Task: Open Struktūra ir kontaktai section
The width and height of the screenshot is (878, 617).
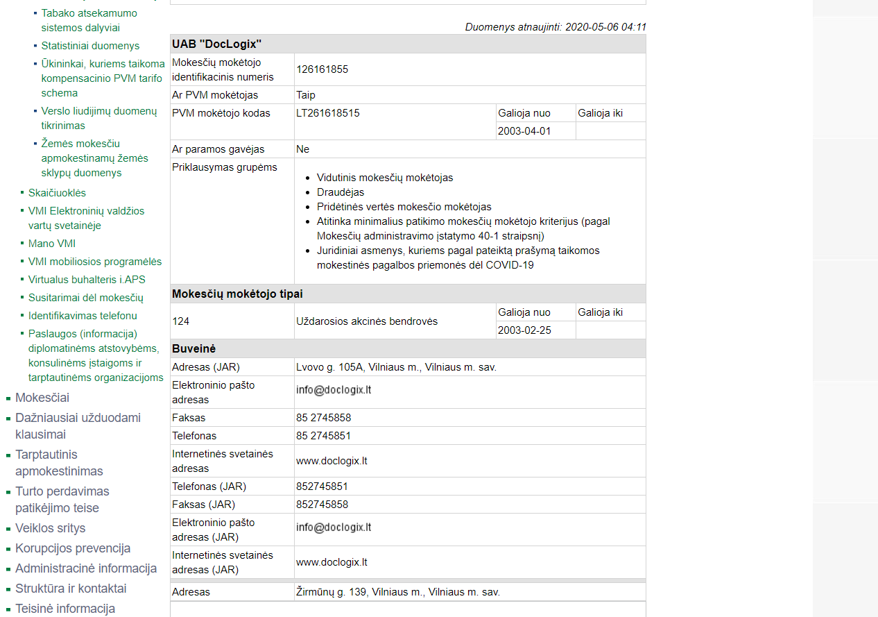Action: point(71,589)
